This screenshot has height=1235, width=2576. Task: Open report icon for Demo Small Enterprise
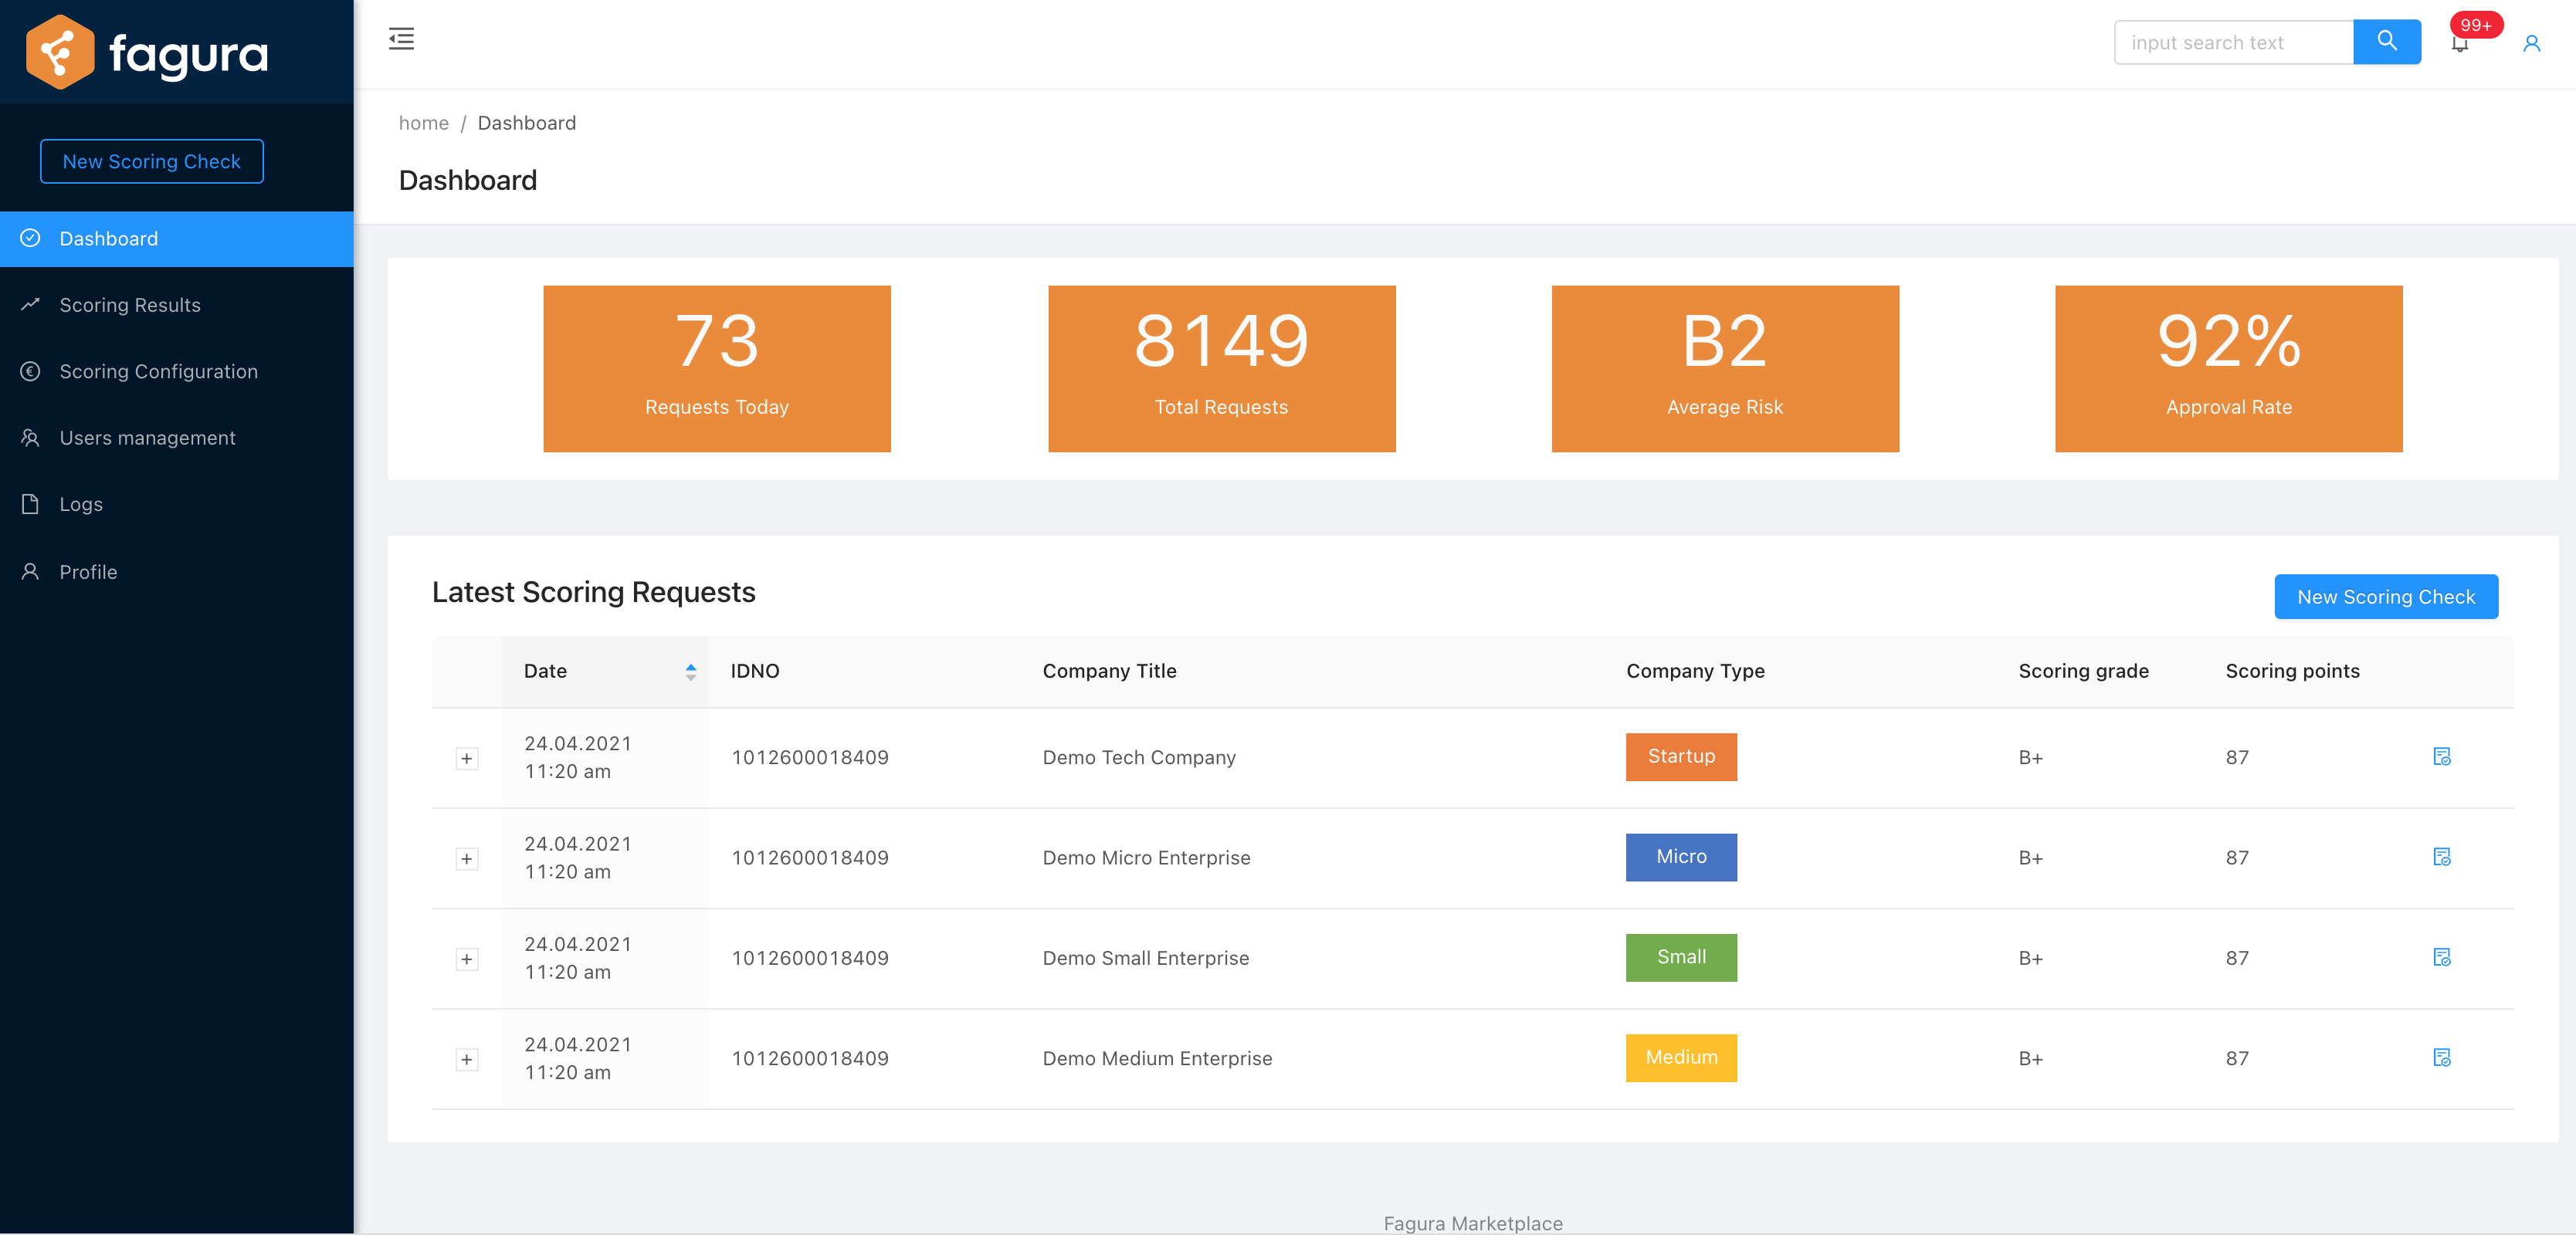2441,957
